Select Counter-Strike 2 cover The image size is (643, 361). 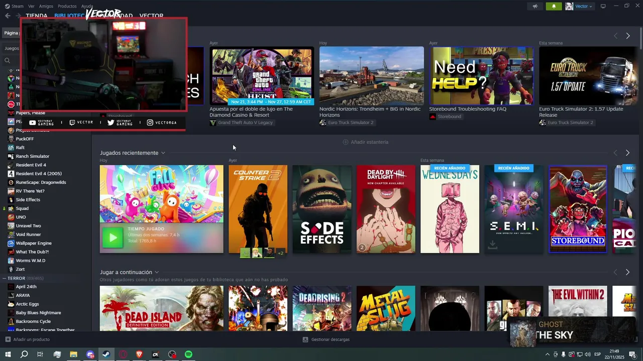(x=258, y=209)
